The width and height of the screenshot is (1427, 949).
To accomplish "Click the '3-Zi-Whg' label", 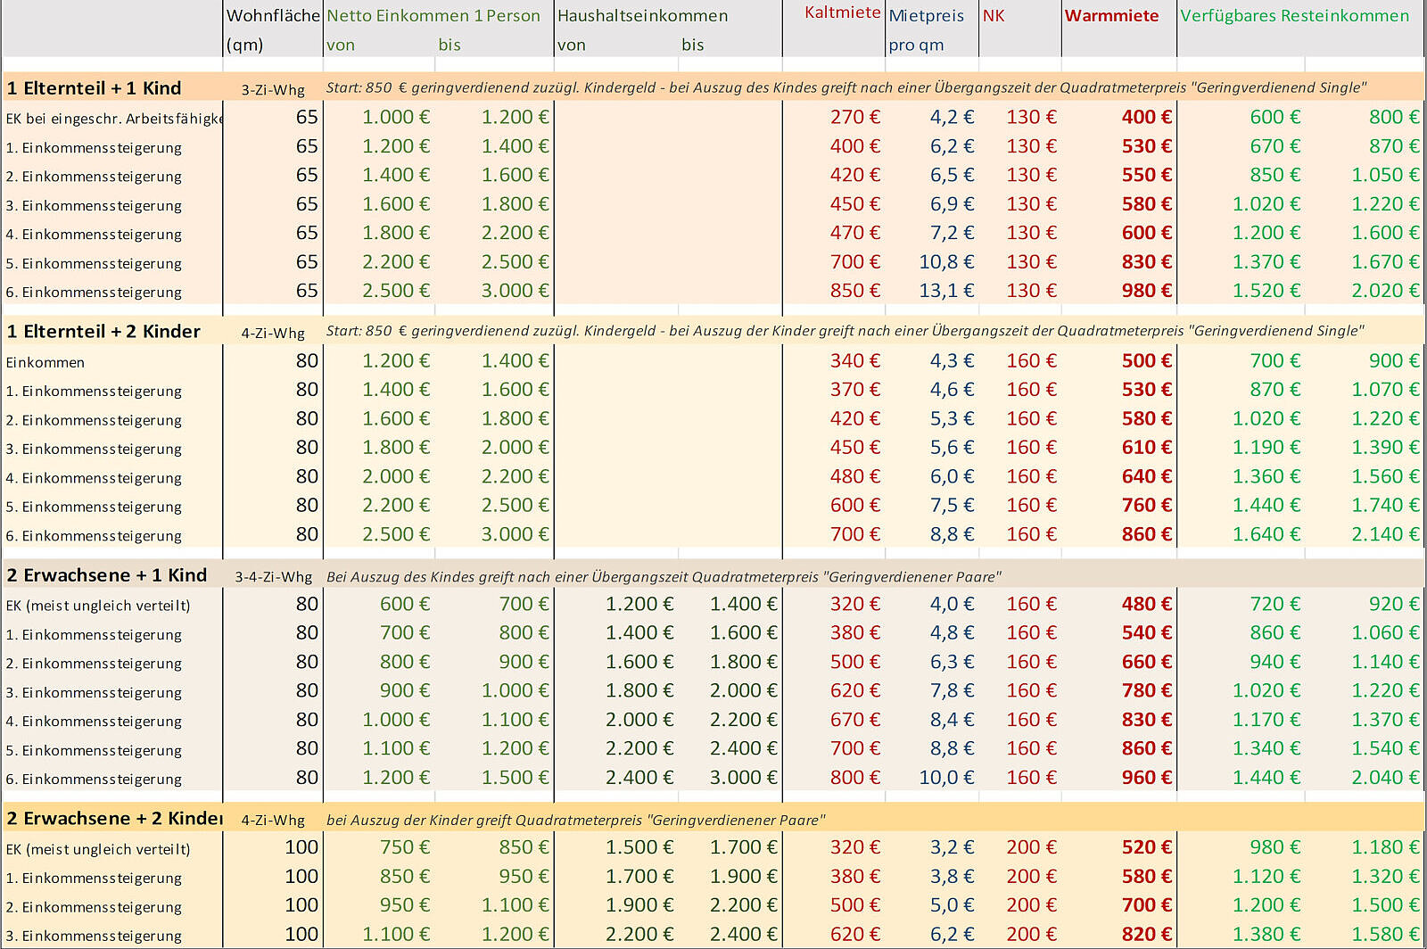I will [x=273, y=89].
